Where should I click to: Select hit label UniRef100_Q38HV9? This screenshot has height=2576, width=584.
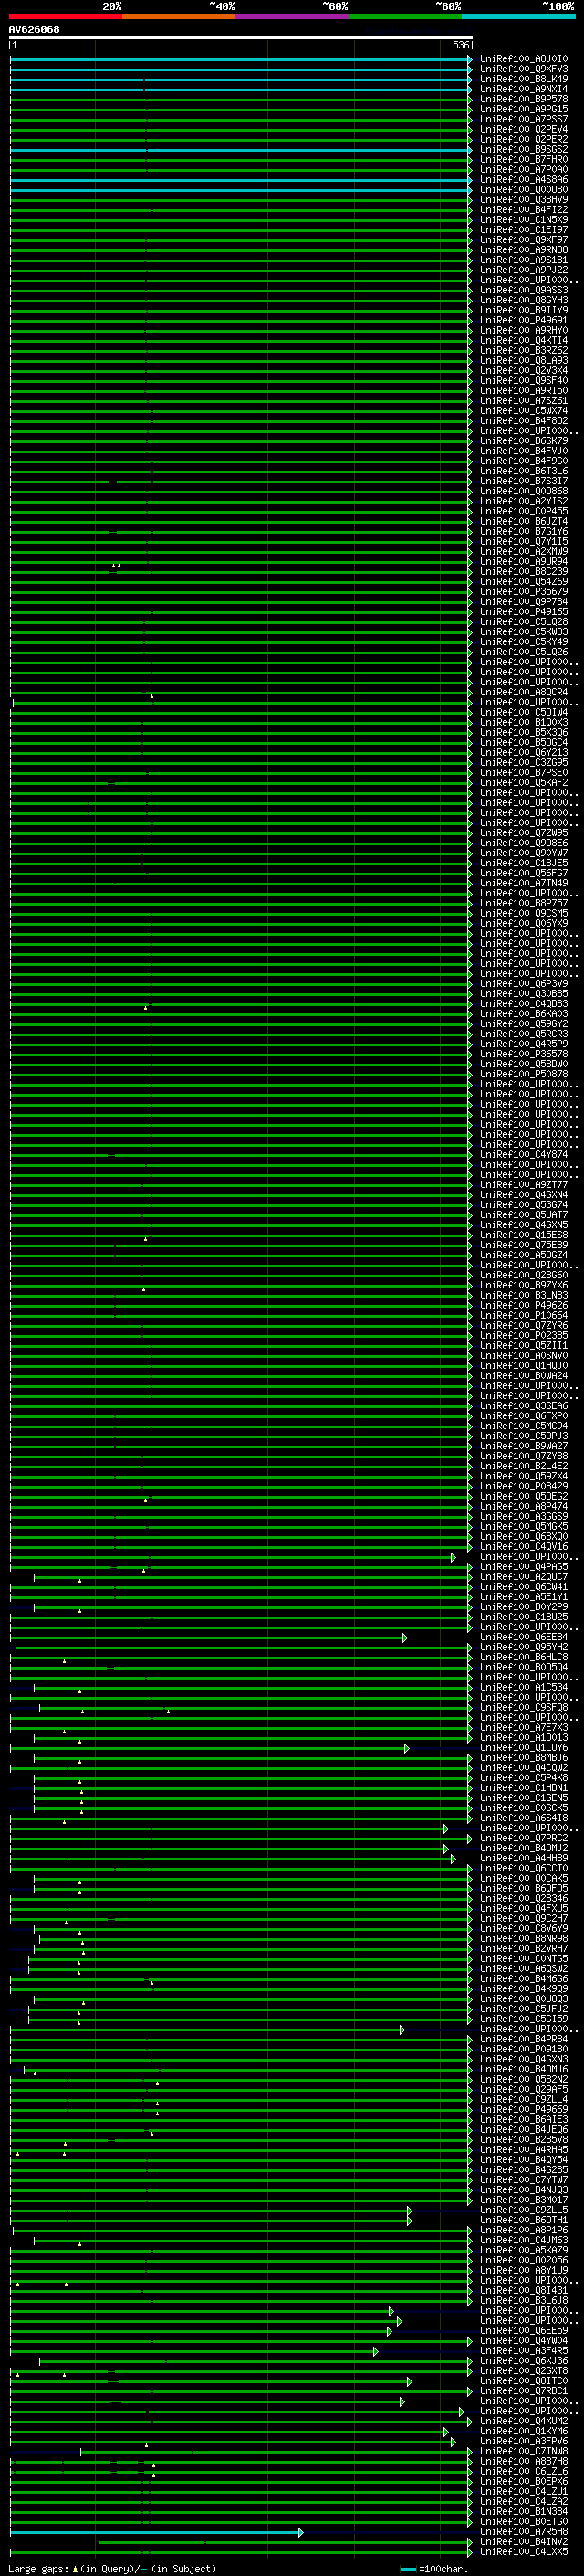(x=523, y=199)
